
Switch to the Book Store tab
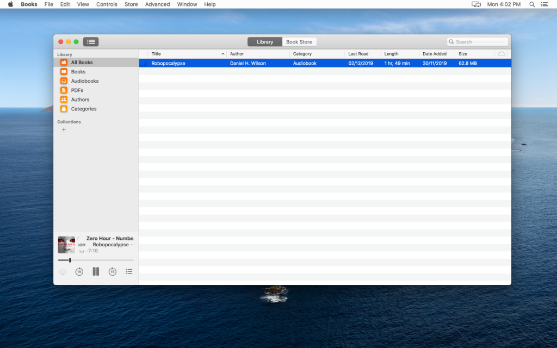click(299, 42)
